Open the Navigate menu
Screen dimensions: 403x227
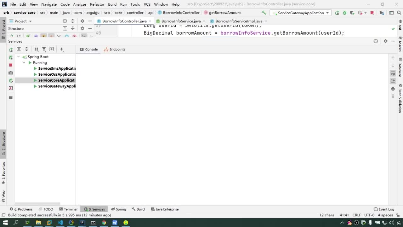(49, 4)
